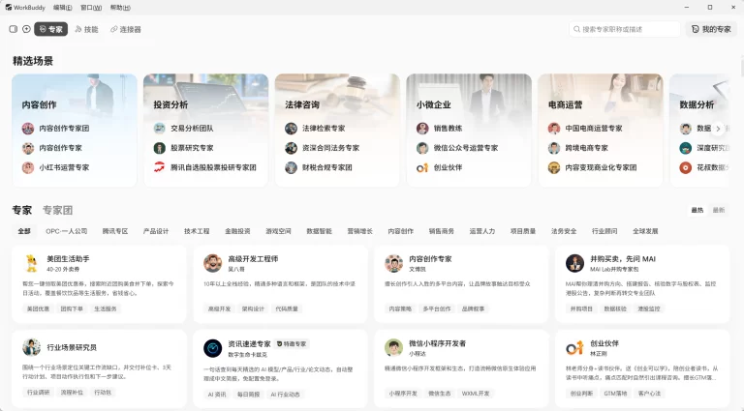This screenshot has width=744, height=411.
Task: Select the 法务安全 category filter
Action: click(x=564, y=231)
